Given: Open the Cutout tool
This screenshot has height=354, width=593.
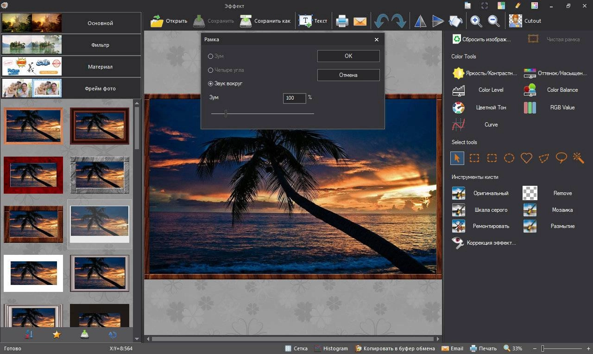Looking at the screenshot, I should click(525, 21).
